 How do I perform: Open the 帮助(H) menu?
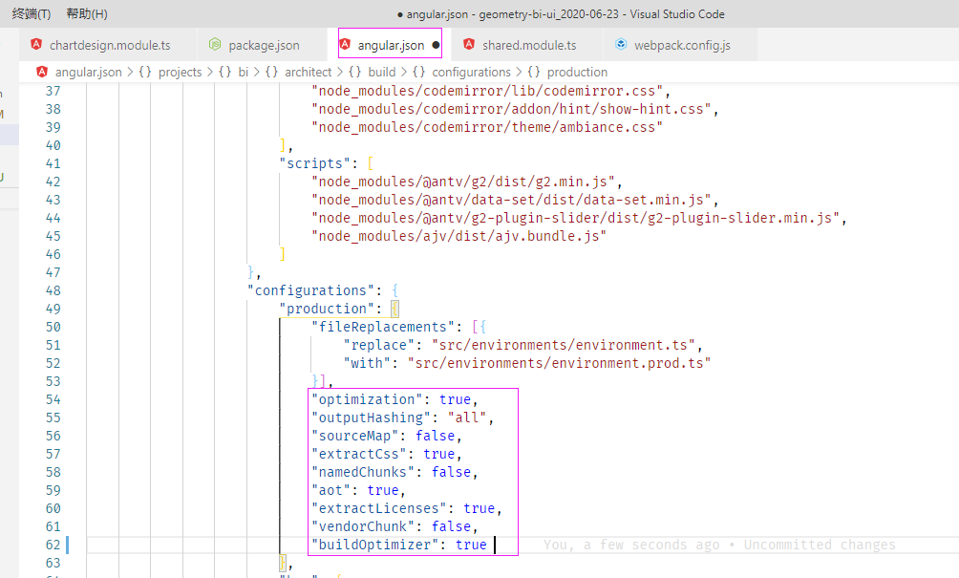tap(87, 13)
